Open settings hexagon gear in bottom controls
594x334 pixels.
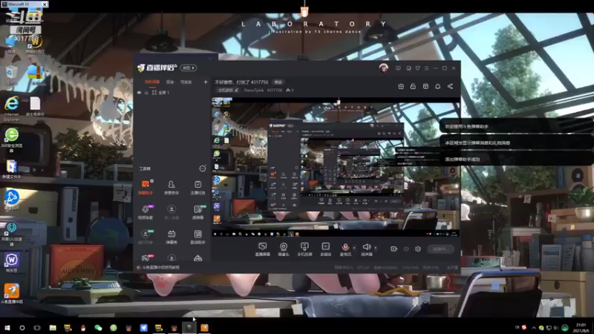click(x=418, y=249)
